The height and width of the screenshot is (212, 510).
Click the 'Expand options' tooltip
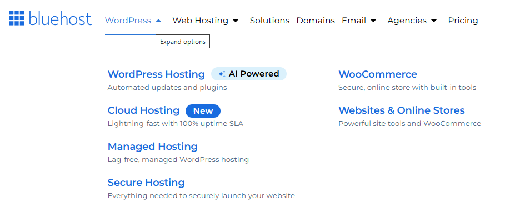click(183, 42)
